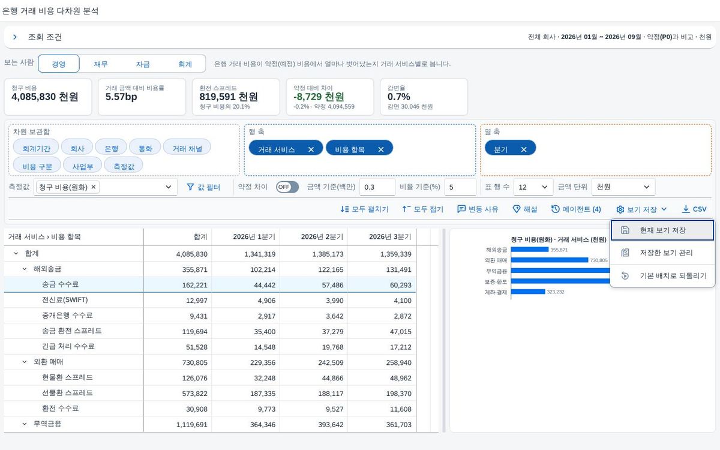Remove 분기 chip from 열 축
The image size is (720, 450).
point(523,149)
